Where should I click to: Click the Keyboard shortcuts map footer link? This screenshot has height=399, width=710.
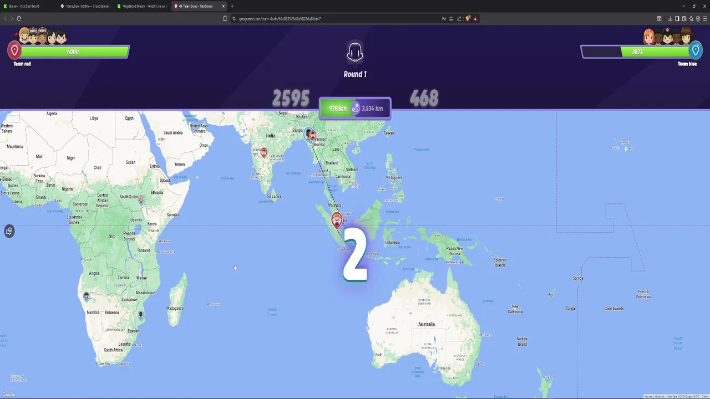tap(654, 396)
